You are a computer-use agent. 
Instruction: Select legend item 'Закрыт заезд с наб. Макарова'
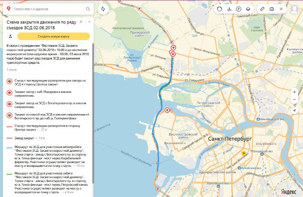click(x=48, y=94)
